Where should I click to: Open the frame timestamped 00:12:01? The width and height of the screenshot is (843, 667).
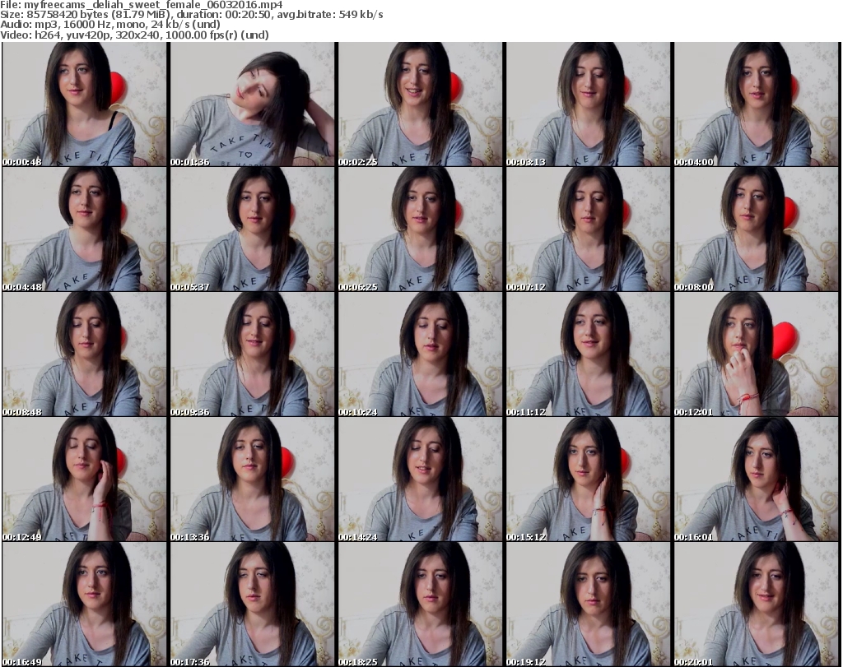pyautogui.click(x=757, y=354)
